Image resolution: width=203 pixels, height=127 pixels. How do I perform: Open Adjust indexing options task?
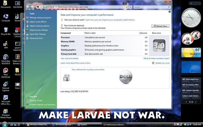click(x=40, y=26)
